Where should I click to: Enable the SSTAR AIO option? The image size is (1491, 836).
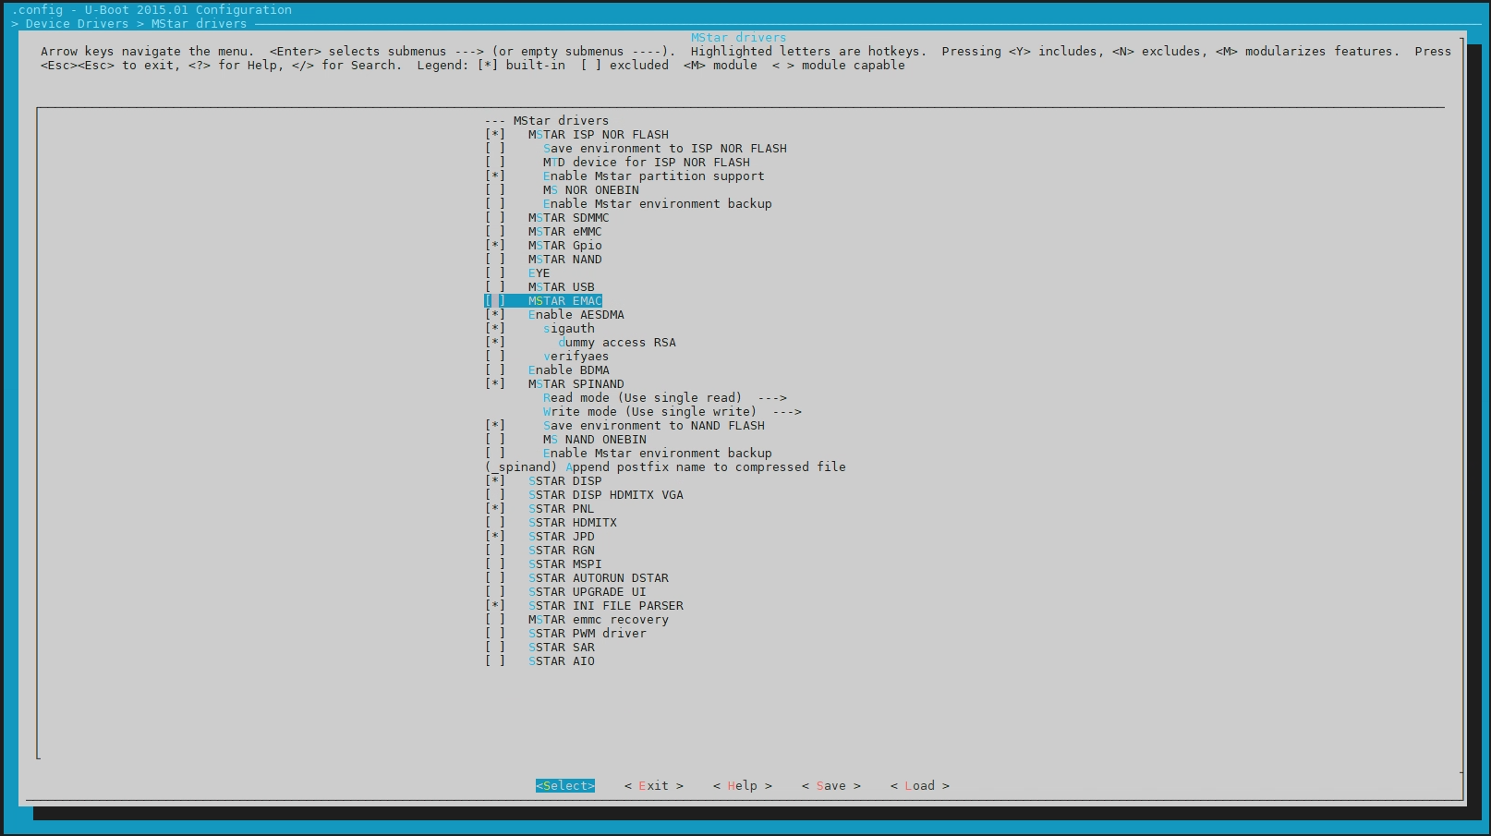pyautogui.click(x=539, y=661)
